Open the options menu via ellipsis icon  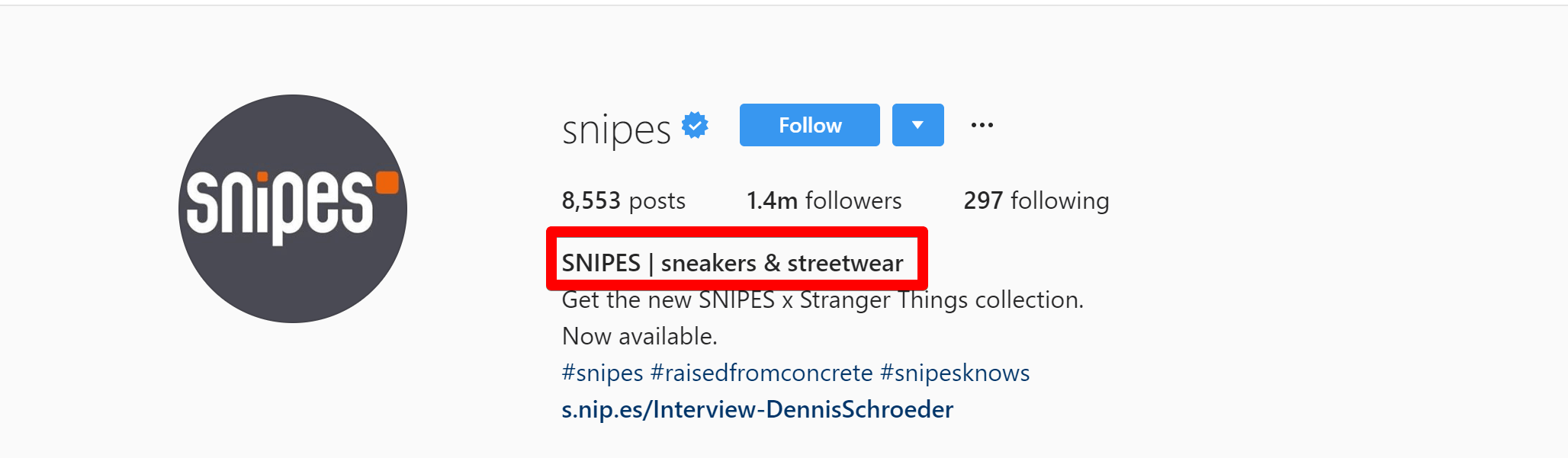tap(982, 124)
